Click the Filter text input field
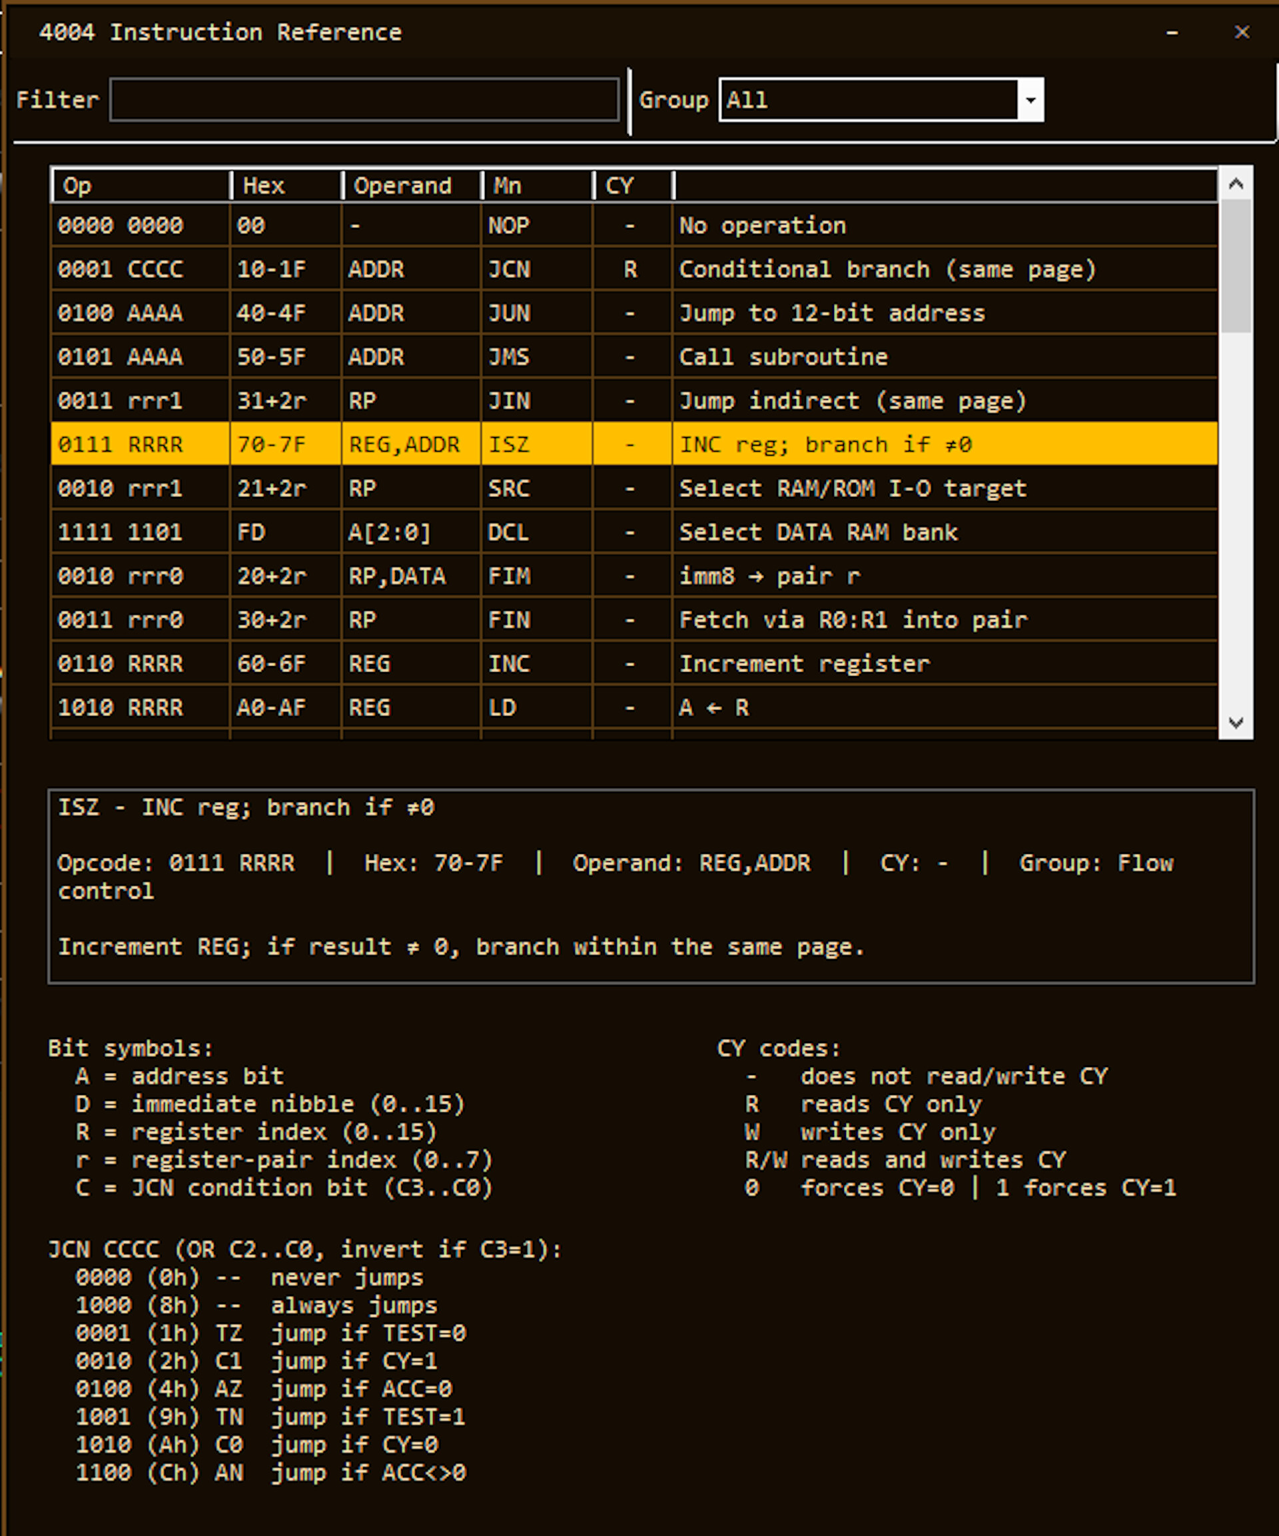The width and height of the screenshot is (1279, 1536). [x=364, y=99]
